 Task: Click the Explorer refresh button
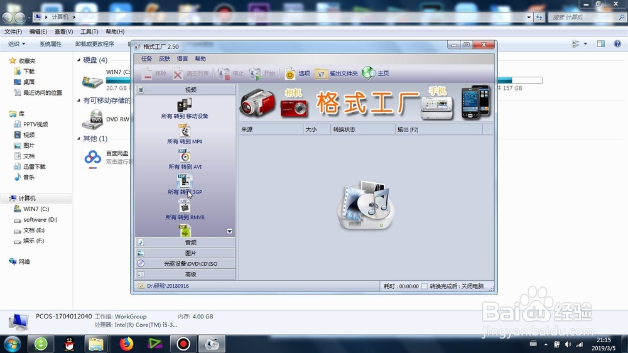(539, 17)
